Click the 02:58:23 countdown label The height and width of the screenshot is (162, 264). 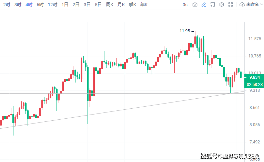[254, 84]
